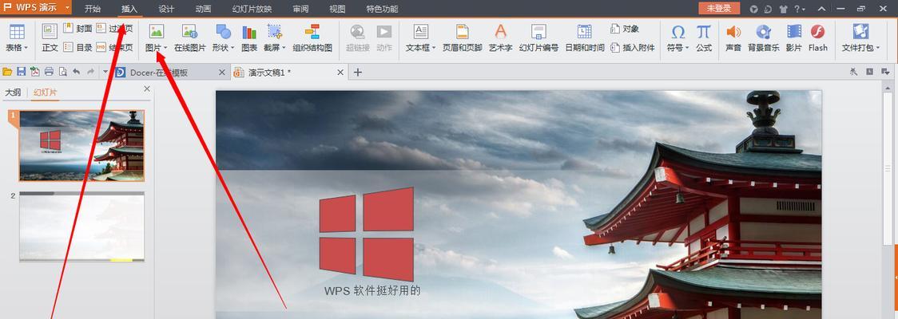Click the text WPS 软件挺好用的 on slide
The width and height of the screenshot is (898, 319).
(372, 290)
